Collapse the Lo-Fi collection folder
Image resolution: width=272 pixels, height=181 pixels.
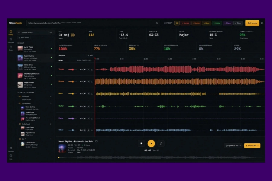coord(18,139)
